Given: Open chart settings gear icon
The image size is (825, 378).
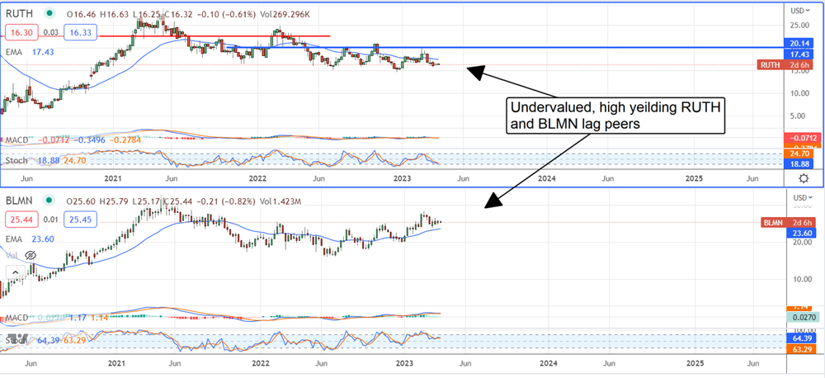Looking at the screenshot, I should pos(804,178).
